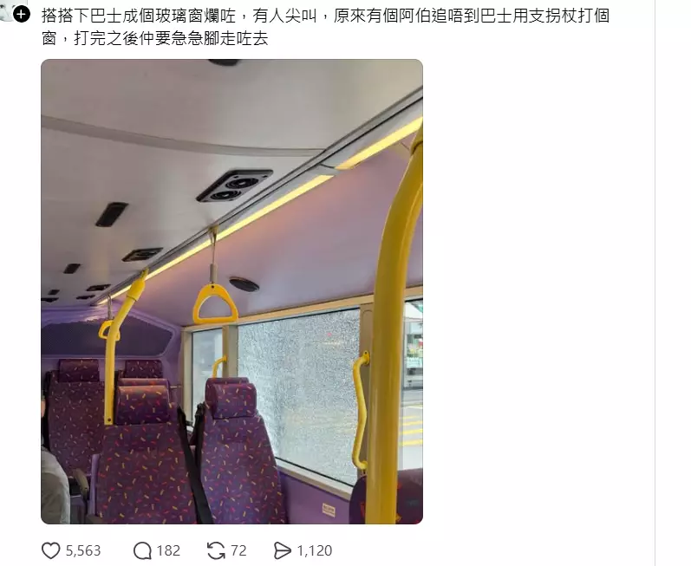Click the heart like icon
Screen dimensions: 691x566
coord(50,550)
